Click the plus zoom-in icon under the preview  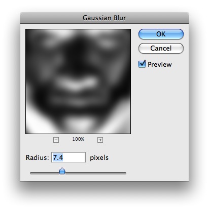coord(100,140)
